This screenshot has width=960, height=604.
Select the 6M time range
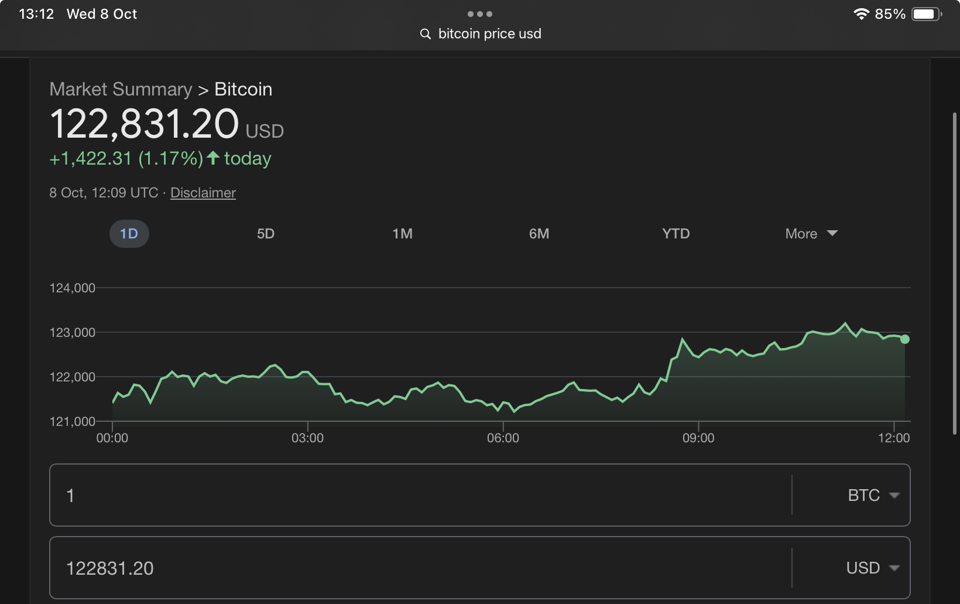coord(539,234)
